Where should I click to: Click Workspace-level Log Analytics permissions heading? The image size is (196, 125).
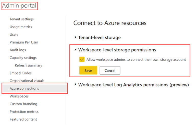pyautogui.click(x=133, y=85)
